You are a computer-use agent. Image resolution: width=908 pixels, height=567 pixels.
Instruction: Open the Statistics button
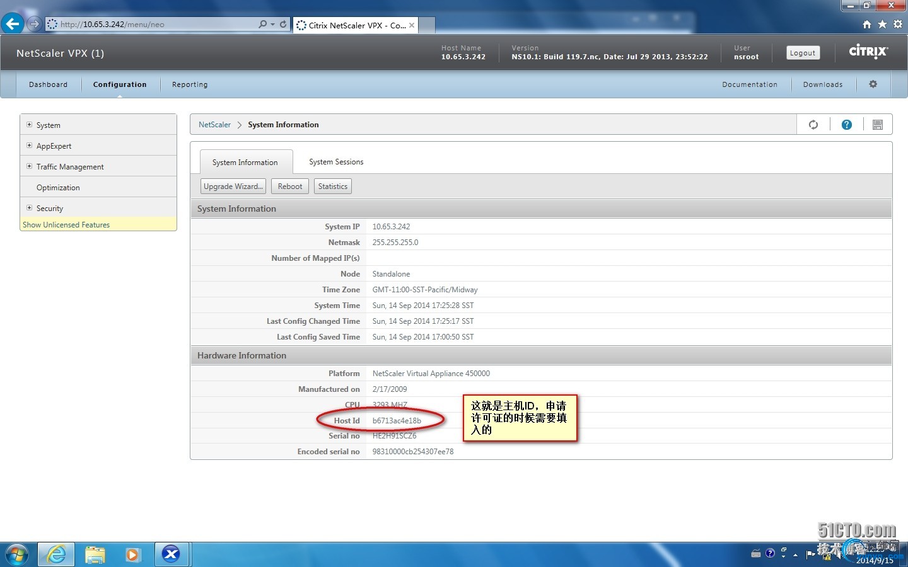pos(333,186)
